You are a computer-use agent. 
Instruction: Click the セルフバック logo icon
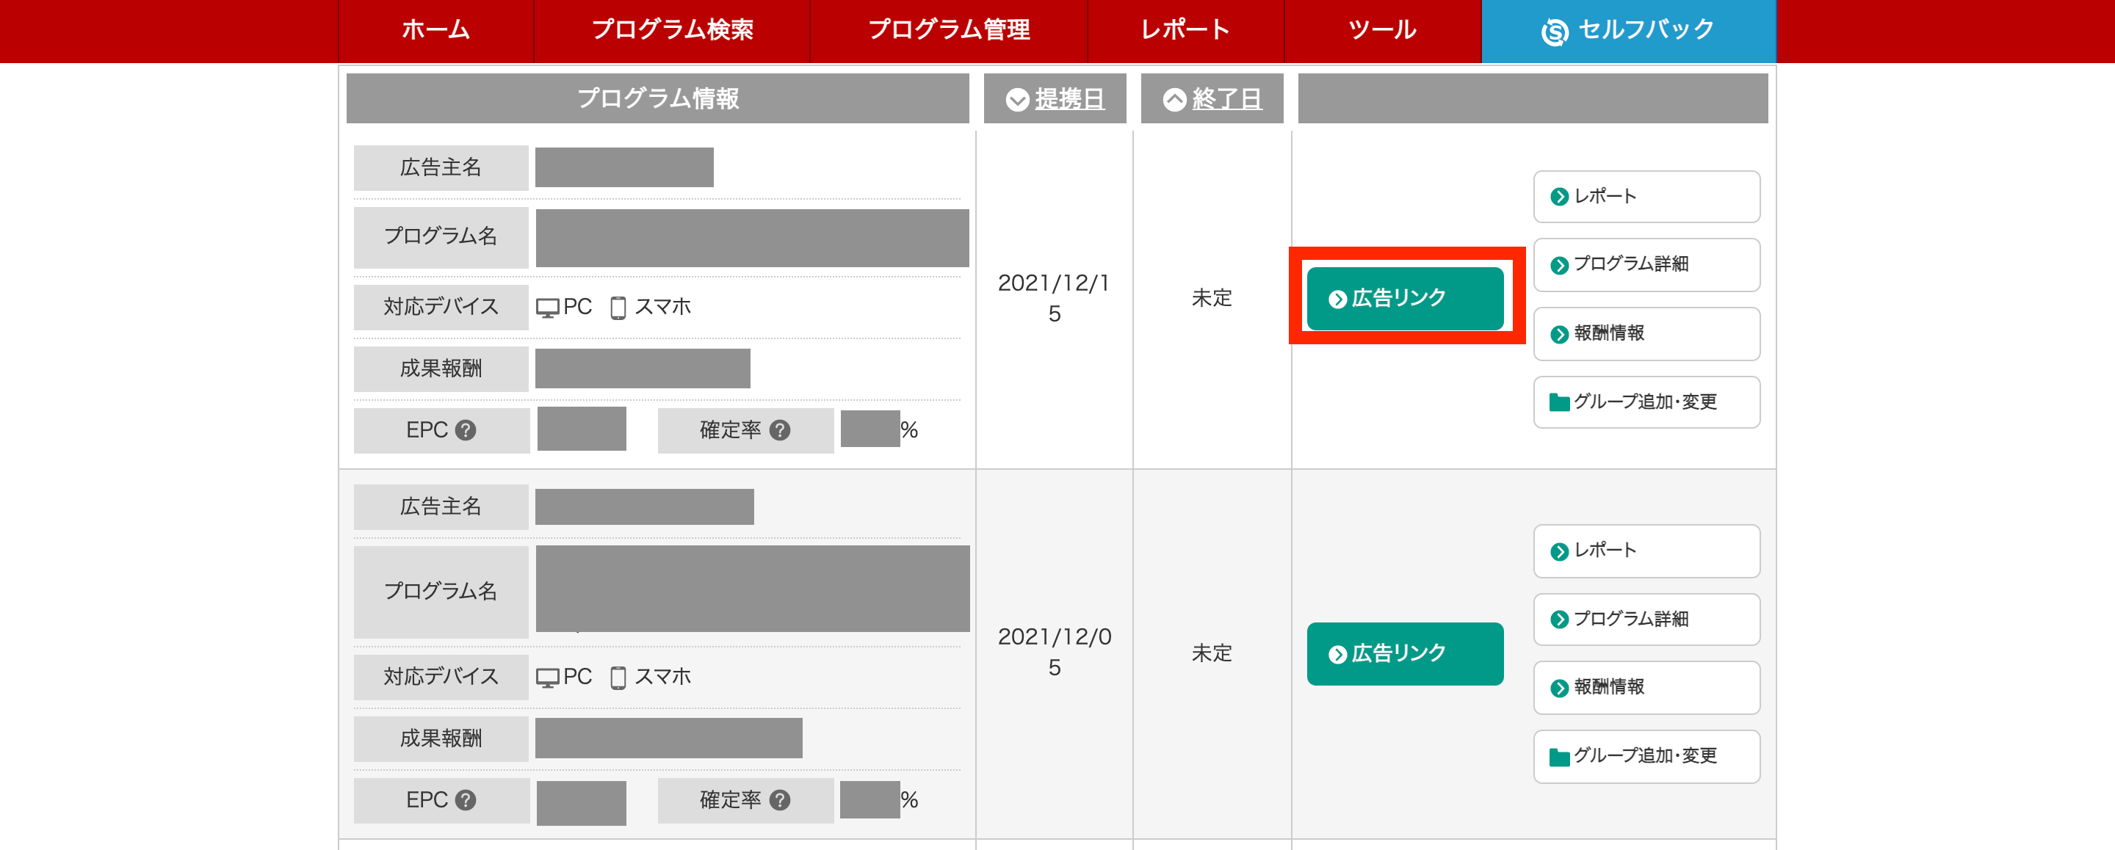pyautogui.click(x=1554, y=31)
